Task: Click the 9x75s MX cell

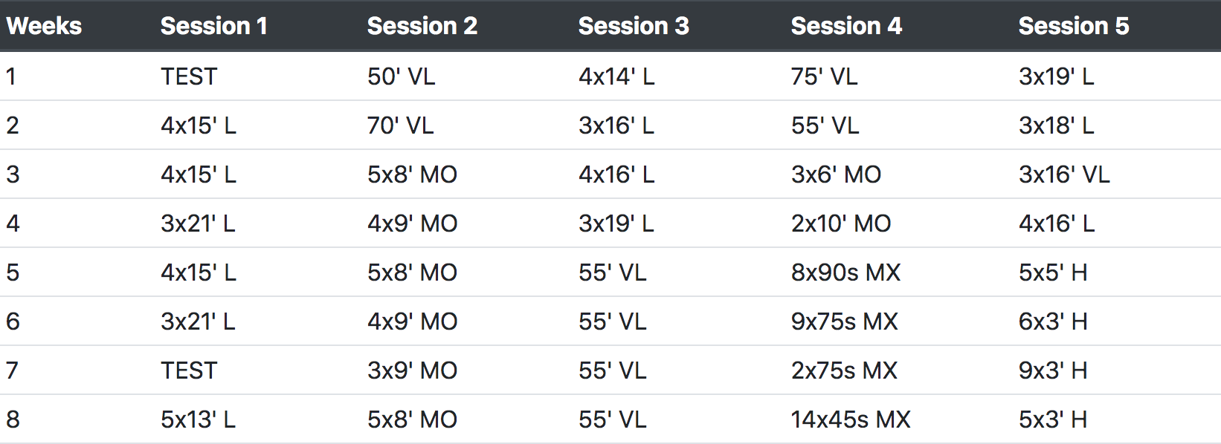Action: (844, 321)
